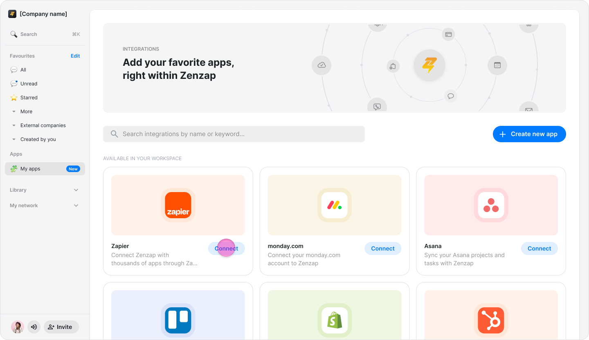
Task: Click the Starred star icon
Action: pos(14,98)
